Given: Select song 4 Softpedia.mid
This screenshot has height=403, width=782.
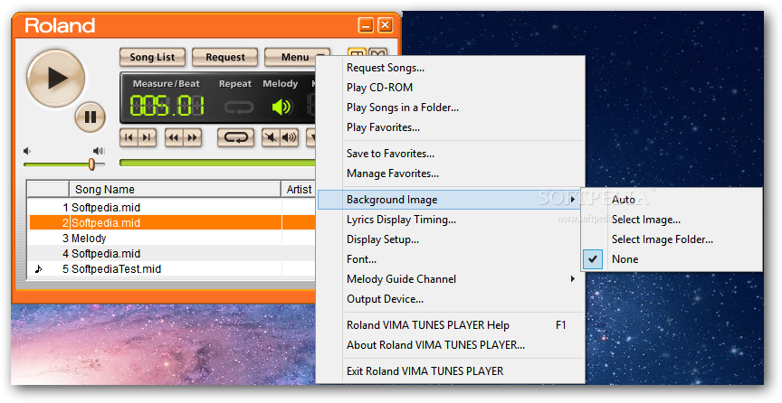Looking at the screenshot, I should pos(173,254).
